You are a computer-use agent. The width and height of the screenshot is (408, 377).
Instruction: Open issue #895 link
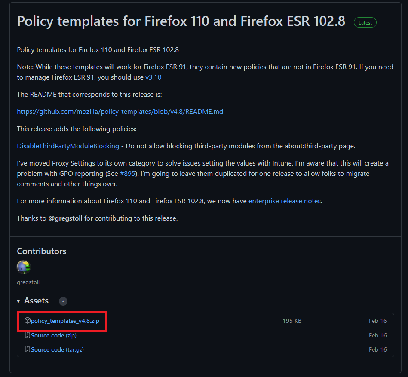(128, 174)
